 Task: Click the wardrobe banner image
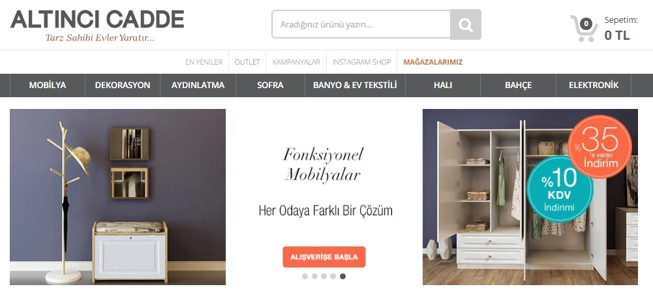point(530,197)
